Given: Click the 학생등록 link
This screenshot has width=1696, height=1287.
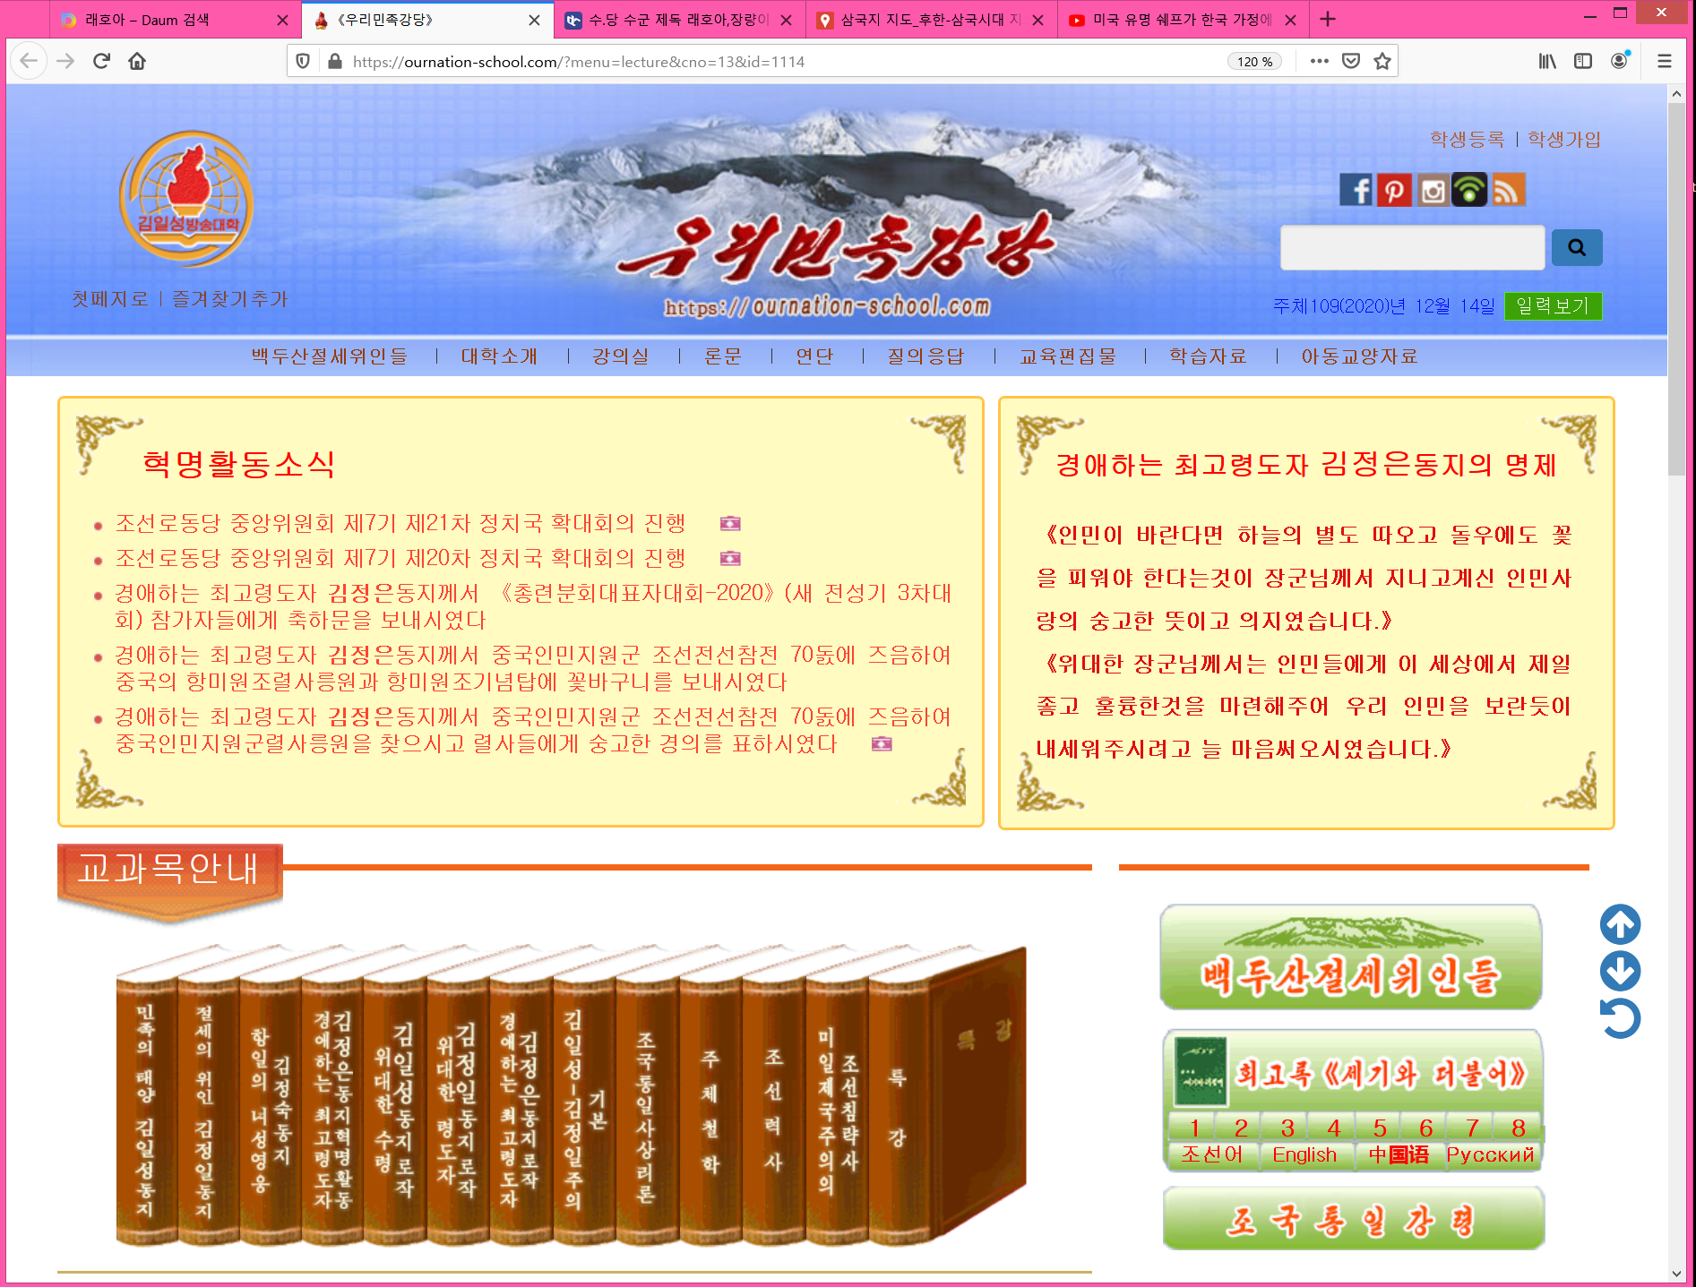Looking at the screenshot, I should click(1468, 139).
